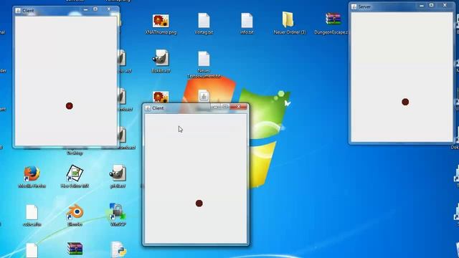Select the Python script file icon

tap(118, 249)
